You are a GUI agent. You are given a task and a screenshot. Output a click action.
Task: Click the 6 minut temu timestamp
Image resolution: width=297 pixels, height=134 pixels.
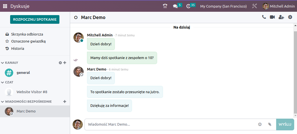tap(119, 69)
